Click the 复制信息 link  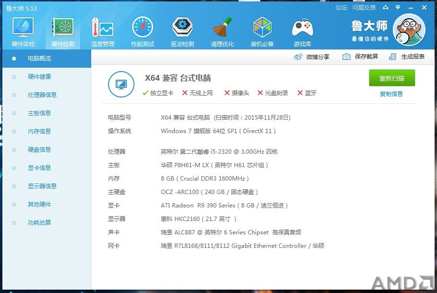tap(391, 94)
